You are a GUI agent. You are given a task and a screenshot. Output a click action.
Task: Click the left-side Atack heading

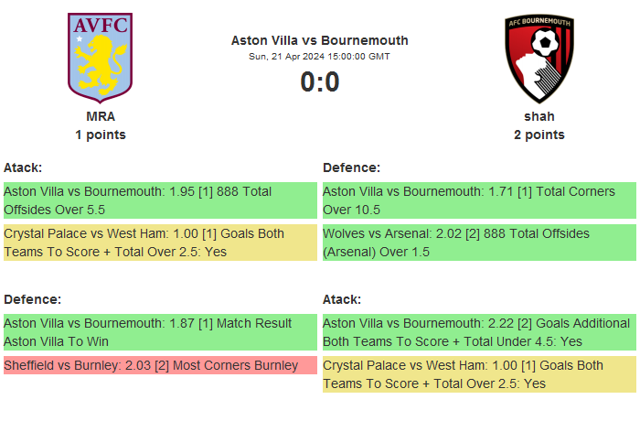coord(23,167)
